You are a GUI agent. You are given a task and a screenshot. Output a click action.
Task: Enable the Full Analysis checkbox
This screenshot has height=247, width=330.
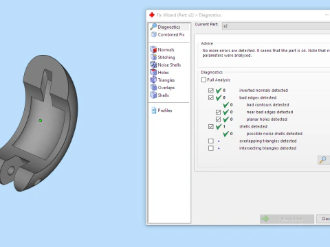point(203,80)
